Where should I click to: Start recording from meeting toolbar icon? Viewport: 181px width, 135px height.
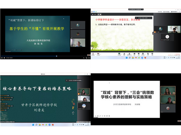pos(143,53)
